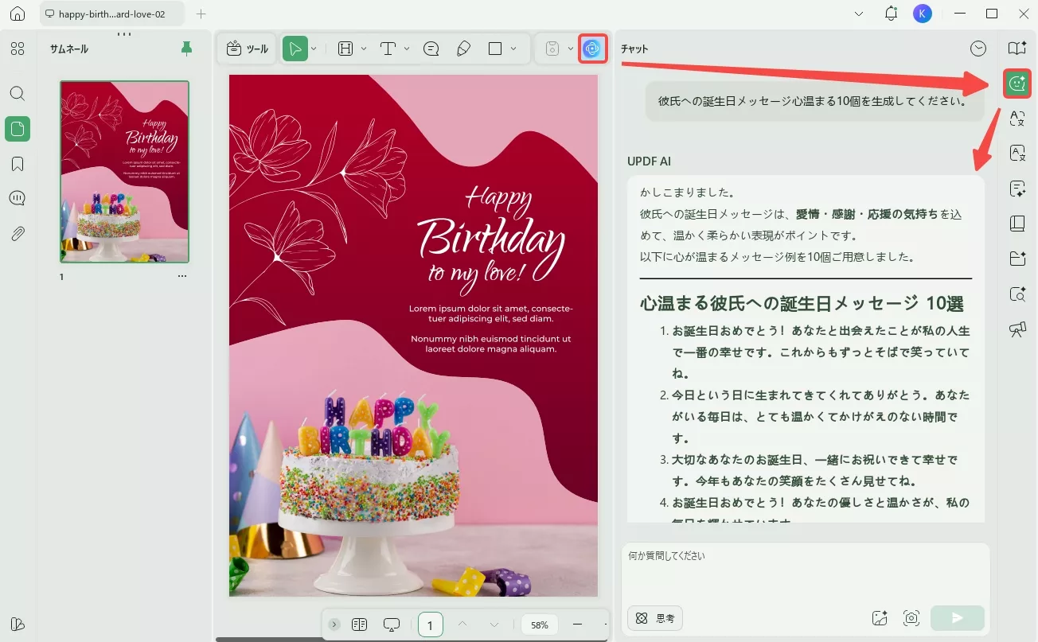Open the comments list in left sidebar
This screenshot has width=1038, height=642.
[18, 199]
